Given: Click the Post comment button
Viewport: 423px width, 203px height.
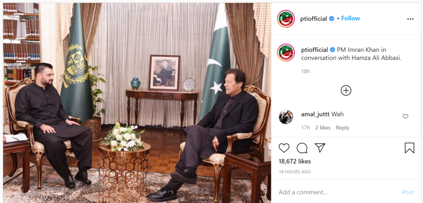Looking at the screenshot, I should coord(408,192).
